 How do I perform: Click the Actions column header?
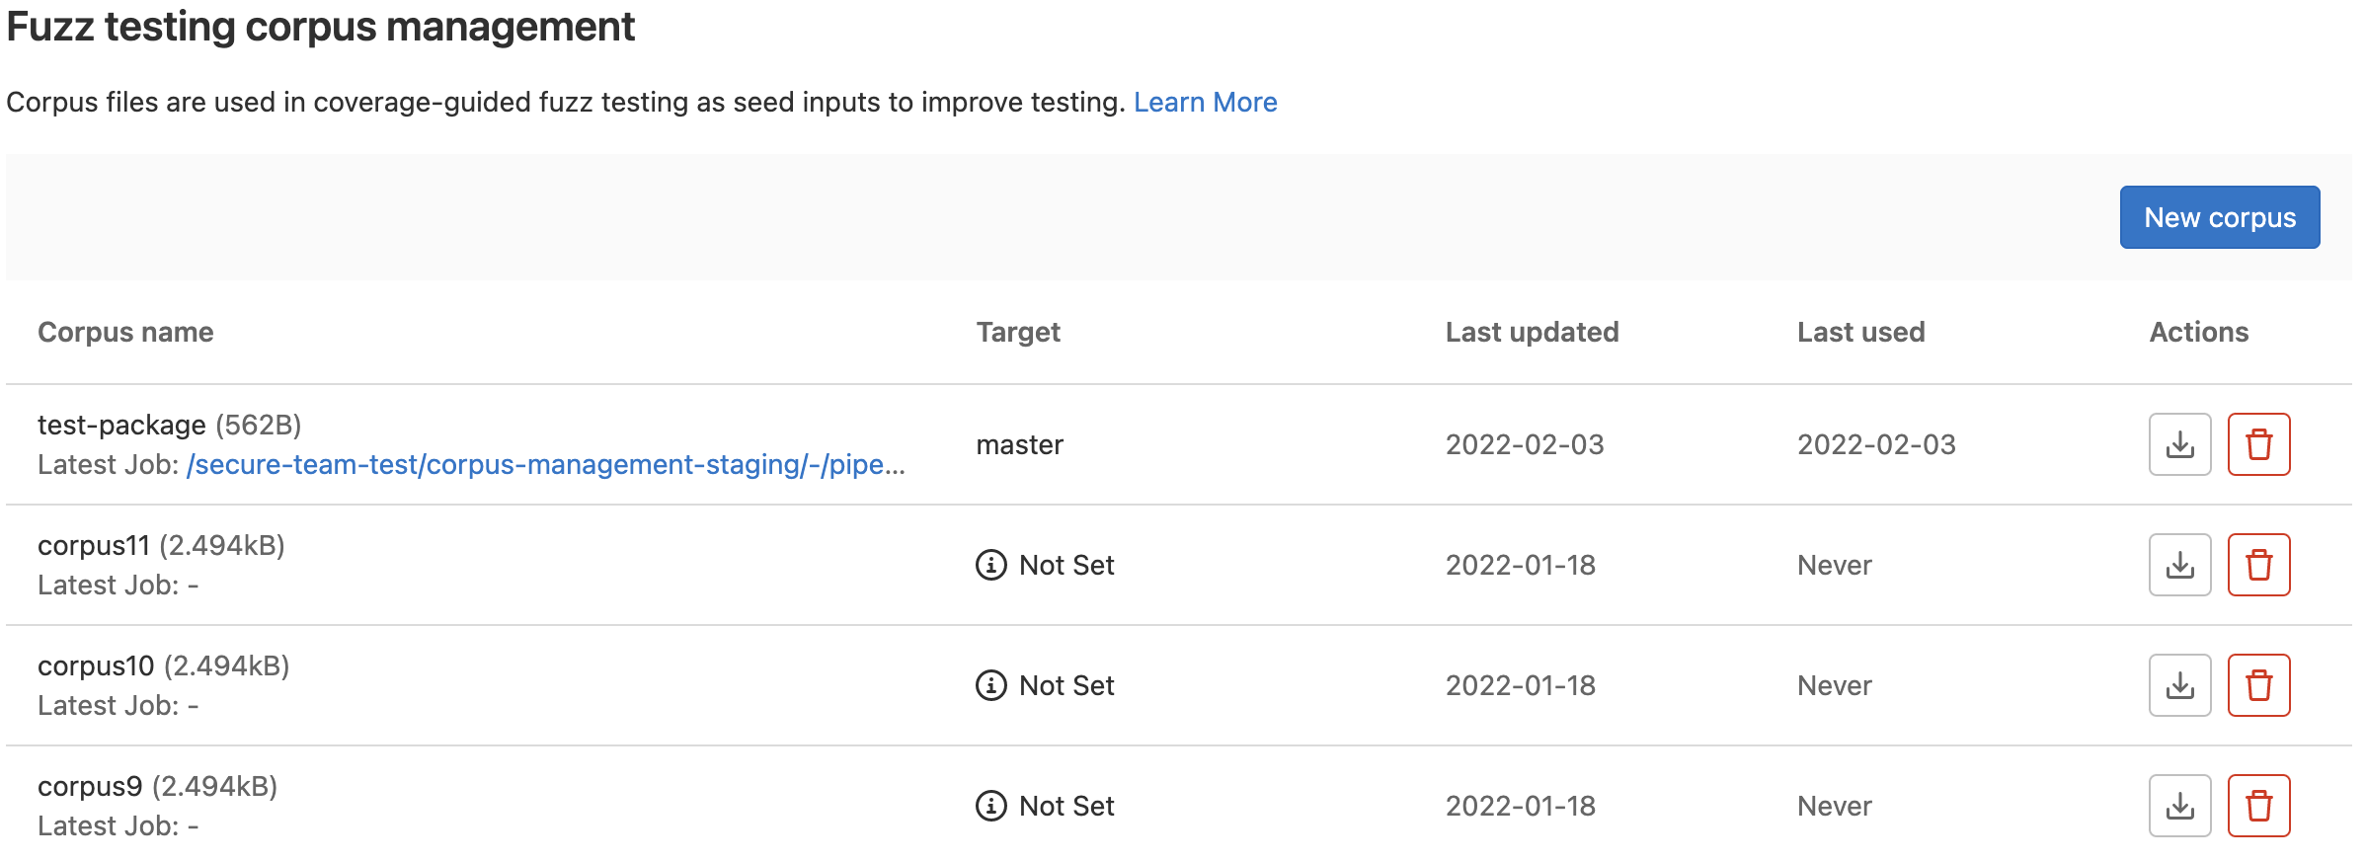click(x=2199, y=332)
